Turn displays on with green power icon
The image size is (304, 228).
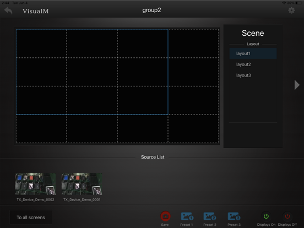266,216
